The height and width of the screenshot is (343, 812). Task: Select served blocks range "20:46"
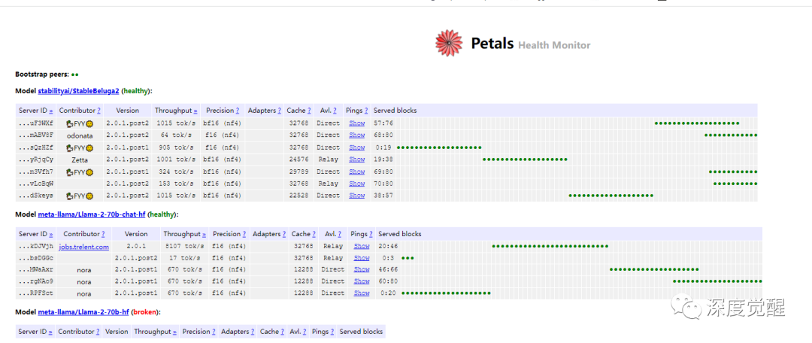click(388, 247)
